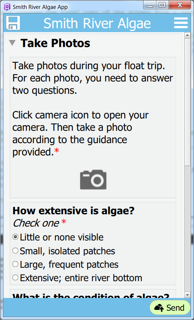The height and width of the screenshot is (320, 194).
Task: Click scrollbar up arrow
Action: 188,36
